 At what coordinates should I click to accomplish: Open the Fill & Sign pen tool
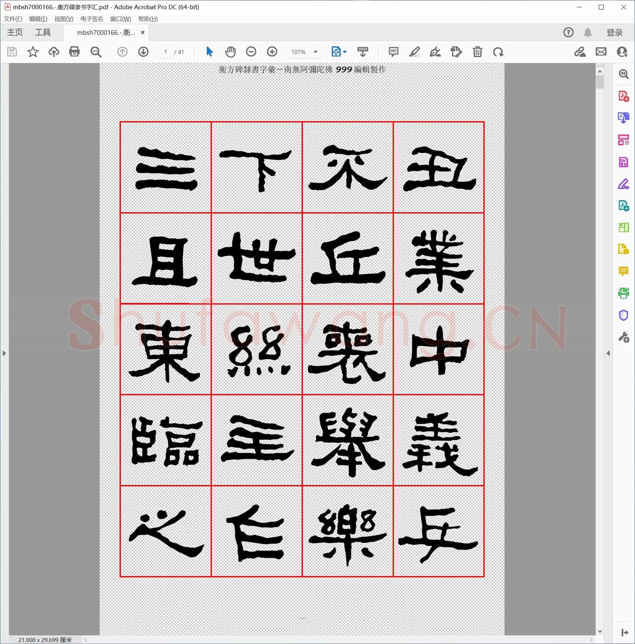pos(436,52)
